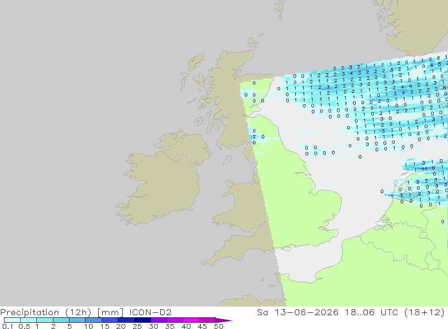Screen dimensions: 448x329
Task: Click the (18+12) forecast step text
Action: 425,312
